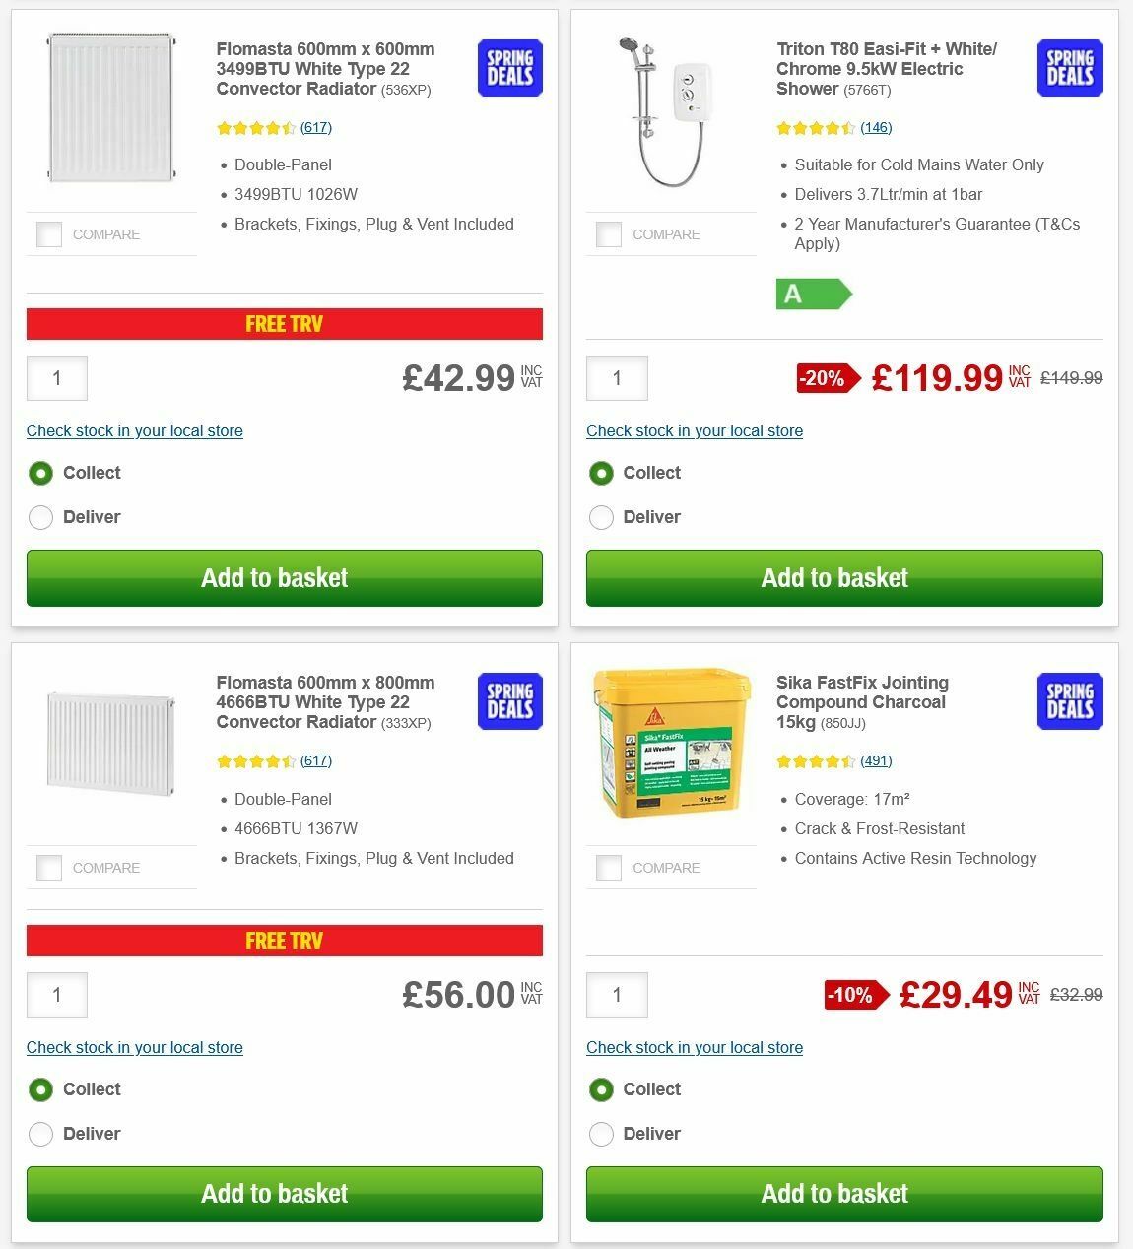This screenshot has width=1133, height=1249.
Task: Click the Spring Deals badge on Sika FastFix compound
Action: 1068,701
